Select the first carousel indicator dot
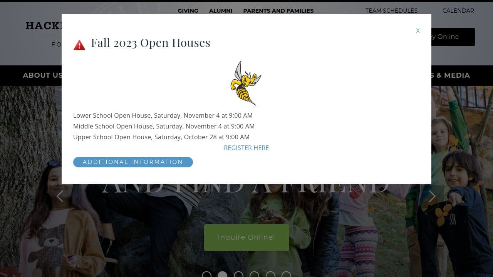This screenshot has height=277, width=493. 207,274
